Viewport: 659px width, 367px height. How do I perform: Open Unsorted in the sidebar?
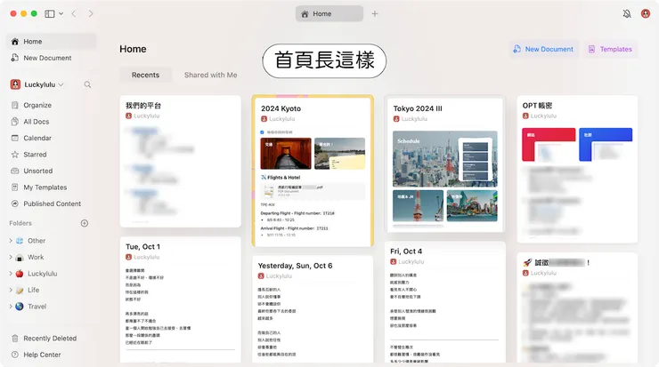[x=52, y=171]
